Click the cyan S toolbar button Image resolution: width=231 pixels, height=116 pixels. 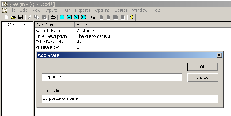coord(76,18)
